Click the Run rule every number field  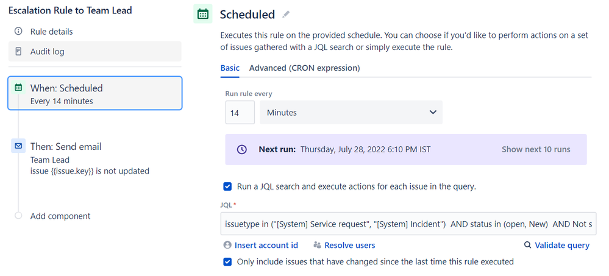tap(240, 113)
